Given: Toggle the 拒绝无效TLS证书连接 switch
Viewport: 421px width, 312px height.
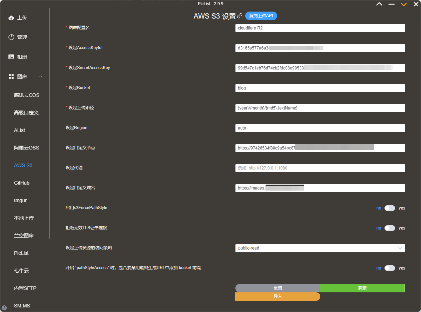Looking at the screenshot, I should [x=390, y=228].
